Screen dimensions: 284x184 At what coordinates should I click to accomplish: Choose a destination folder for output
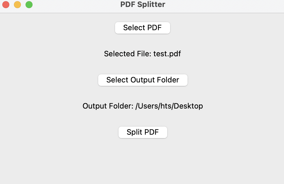pyautogui.click(x=143, y=80)
